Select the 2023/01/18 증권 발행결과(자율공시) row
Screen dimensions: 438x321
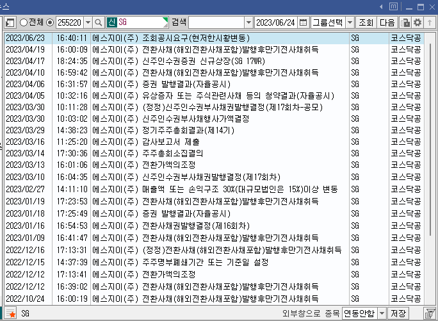click(214, 213)
